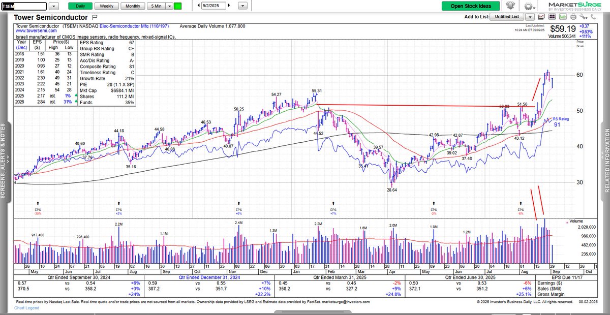Open the multi-panel layout icon
This screenshot has width=610, height=315.
tap(552, 16)
